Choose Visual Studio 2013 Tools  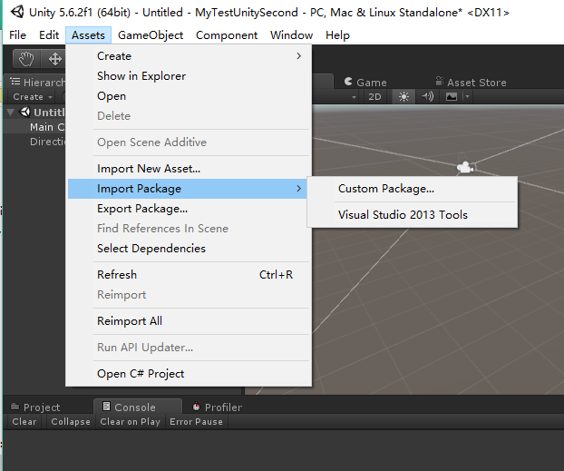(413, 215)
